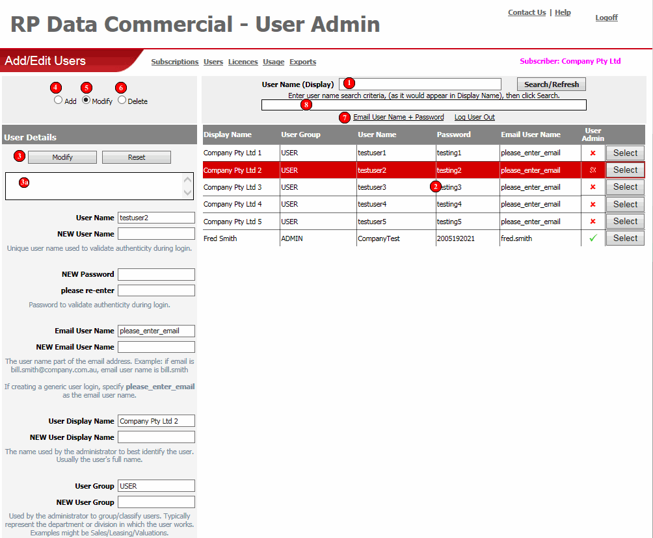Focus the NEW User Name field
653x538 pixels.
156,234
